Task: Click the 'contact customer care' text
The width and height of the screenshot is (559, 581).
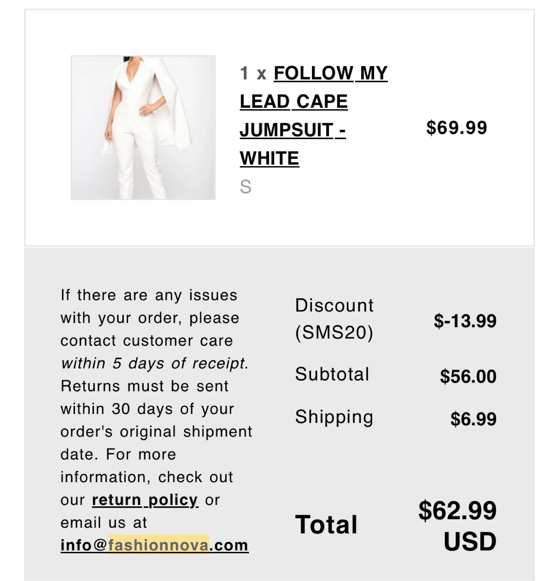Action: coord(147,341)
